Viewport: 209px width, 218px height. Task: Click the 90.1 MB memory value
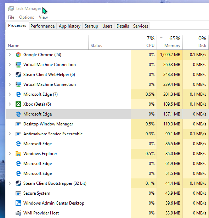173,134
